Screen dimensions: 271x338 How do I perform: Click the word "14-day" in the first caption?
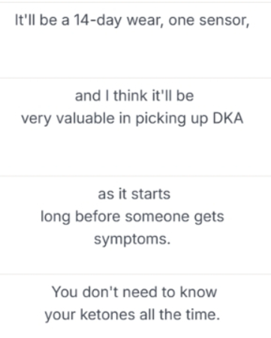[x=98, y=20]
